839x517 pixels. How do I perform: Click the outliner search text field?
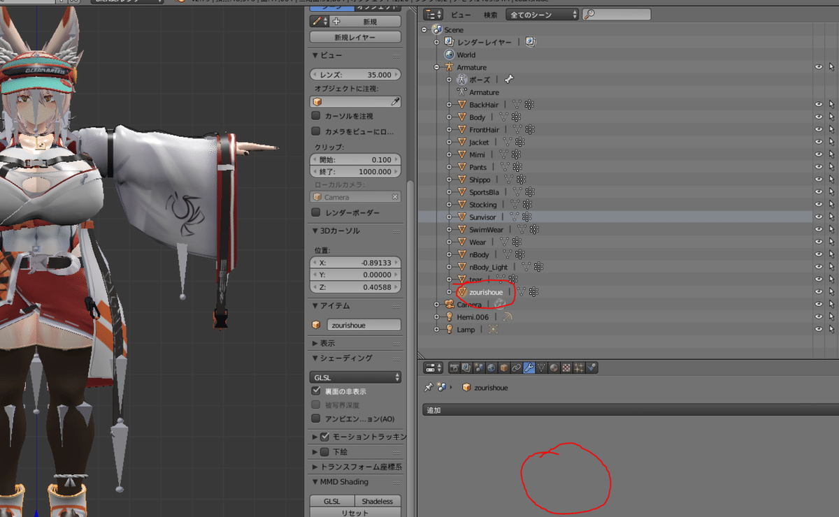click(x=616, y=14)
